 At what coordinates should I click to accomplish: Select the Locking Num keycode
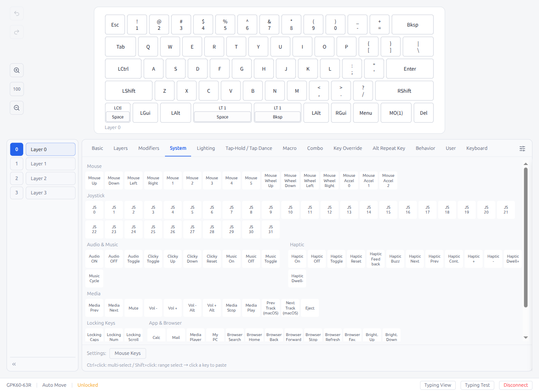click(x=114, y=337)
